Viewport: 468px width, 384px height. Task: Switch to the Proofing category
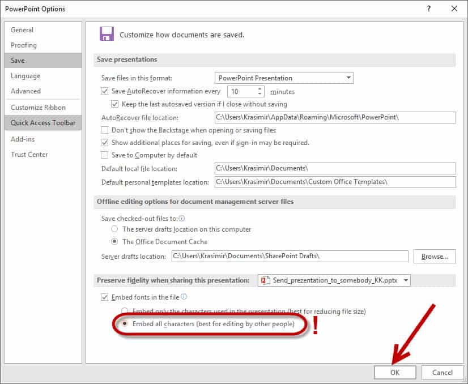(43, 45)
